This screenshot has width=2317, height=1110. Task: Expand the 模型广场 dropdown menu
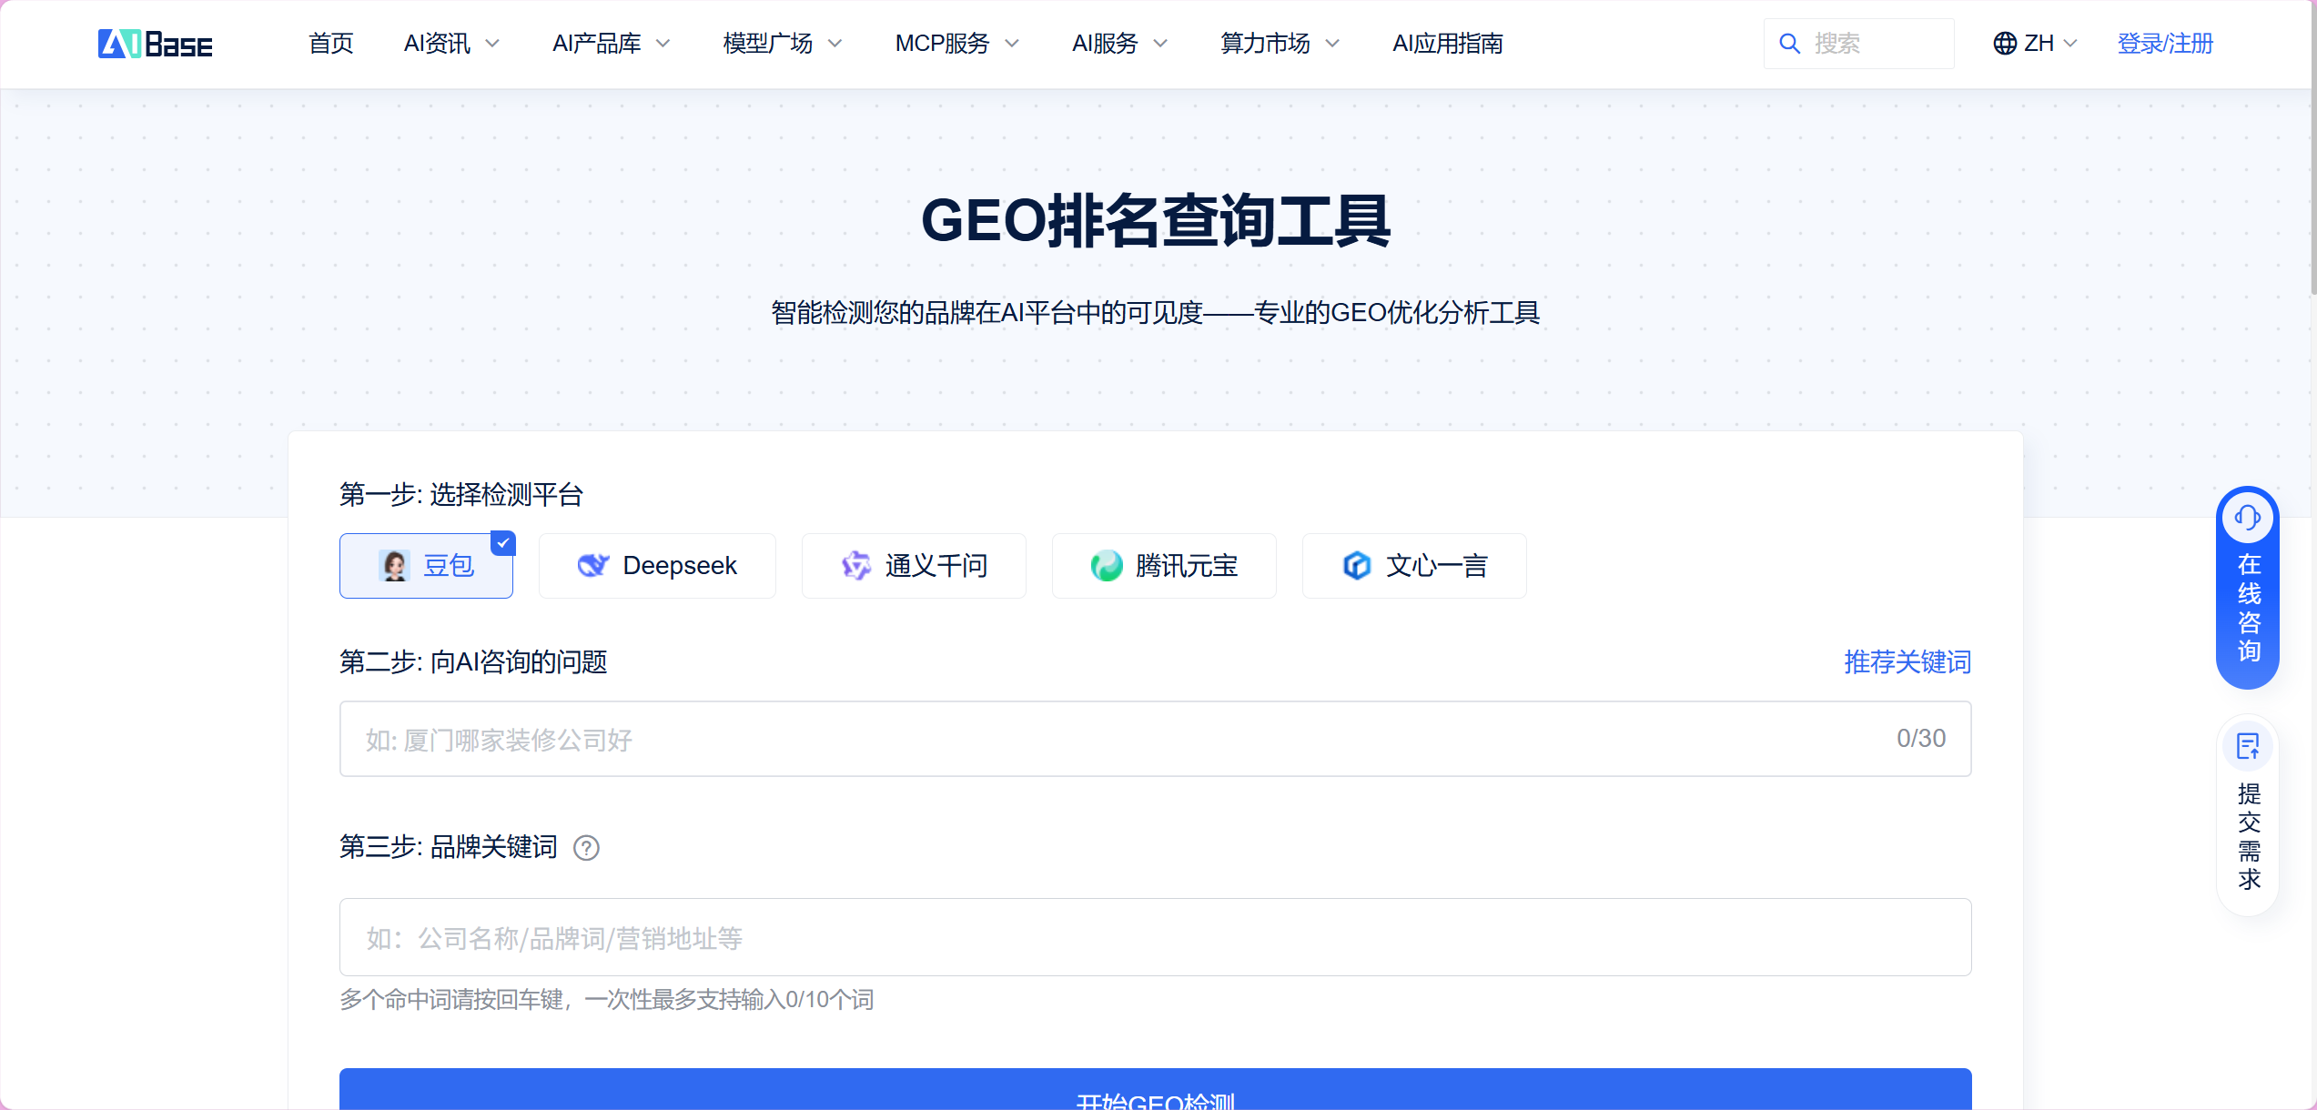coord(782,44)
